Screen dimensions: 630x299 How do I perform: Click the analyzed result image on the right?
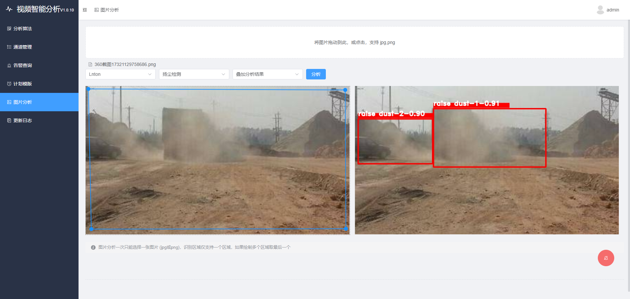487,160
